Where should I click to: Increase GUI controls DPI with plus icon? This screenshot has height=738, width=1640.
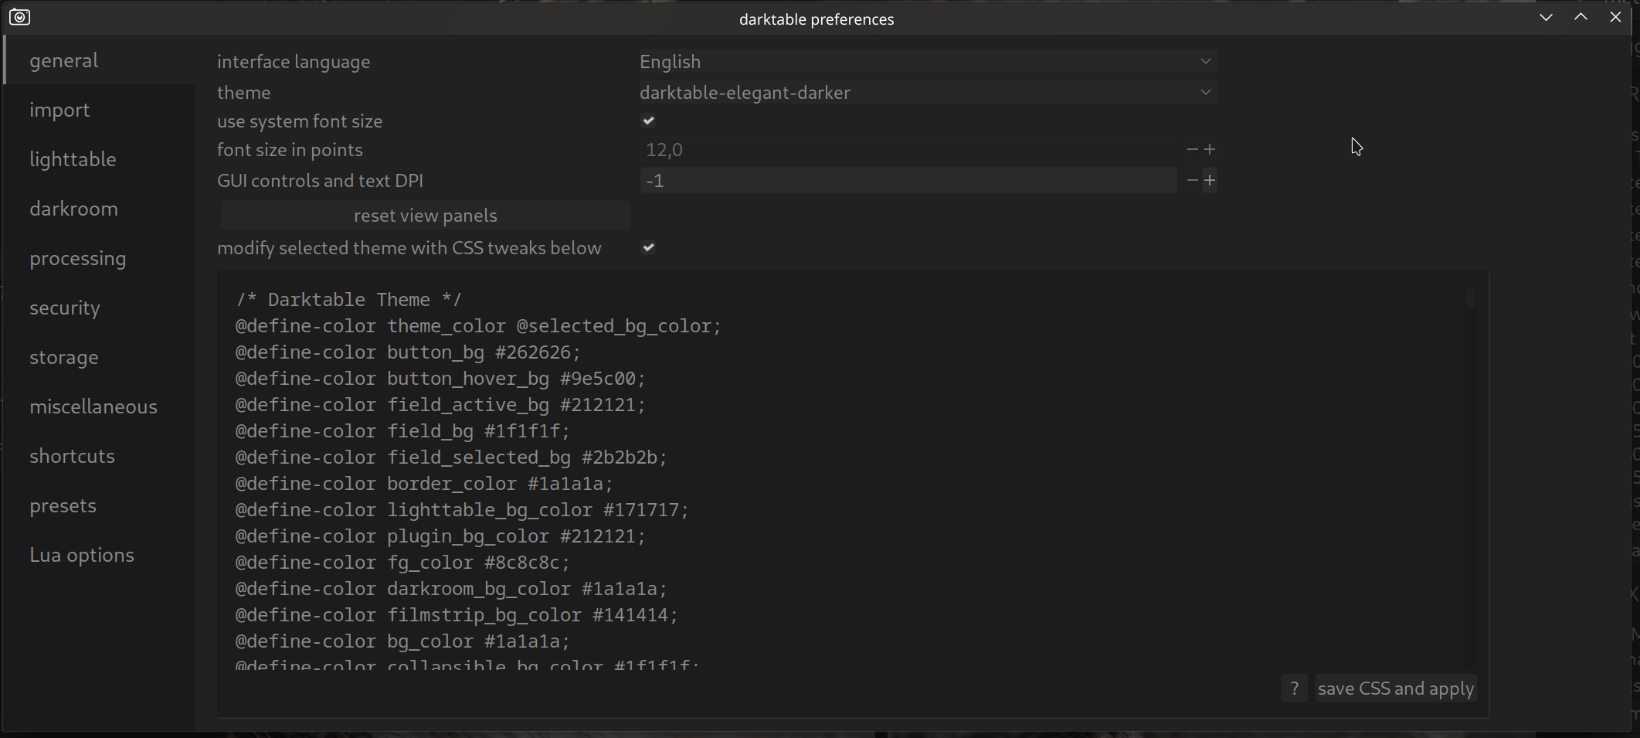click(1210, 180)
